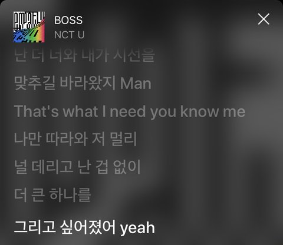Open the artist NCT U
Viewport: 283px width, 245px height.
point(70,35)
